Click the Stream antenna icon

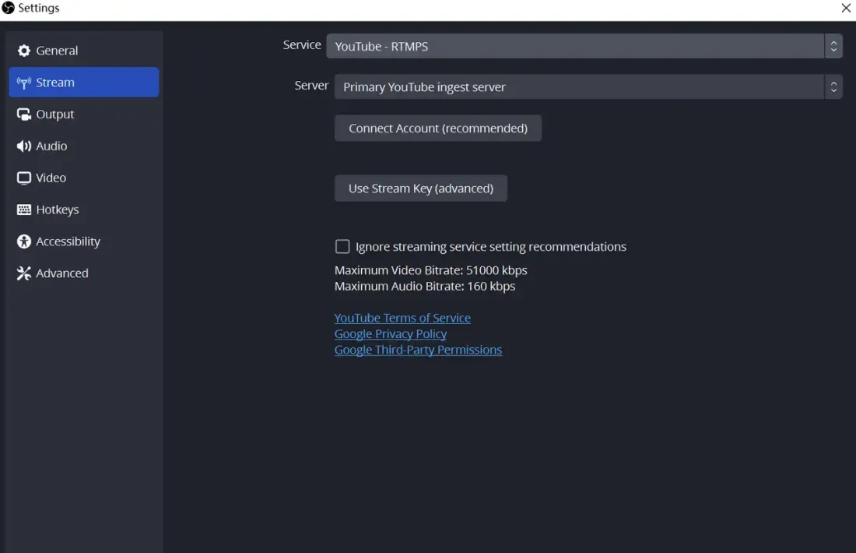tap(23, 83)
